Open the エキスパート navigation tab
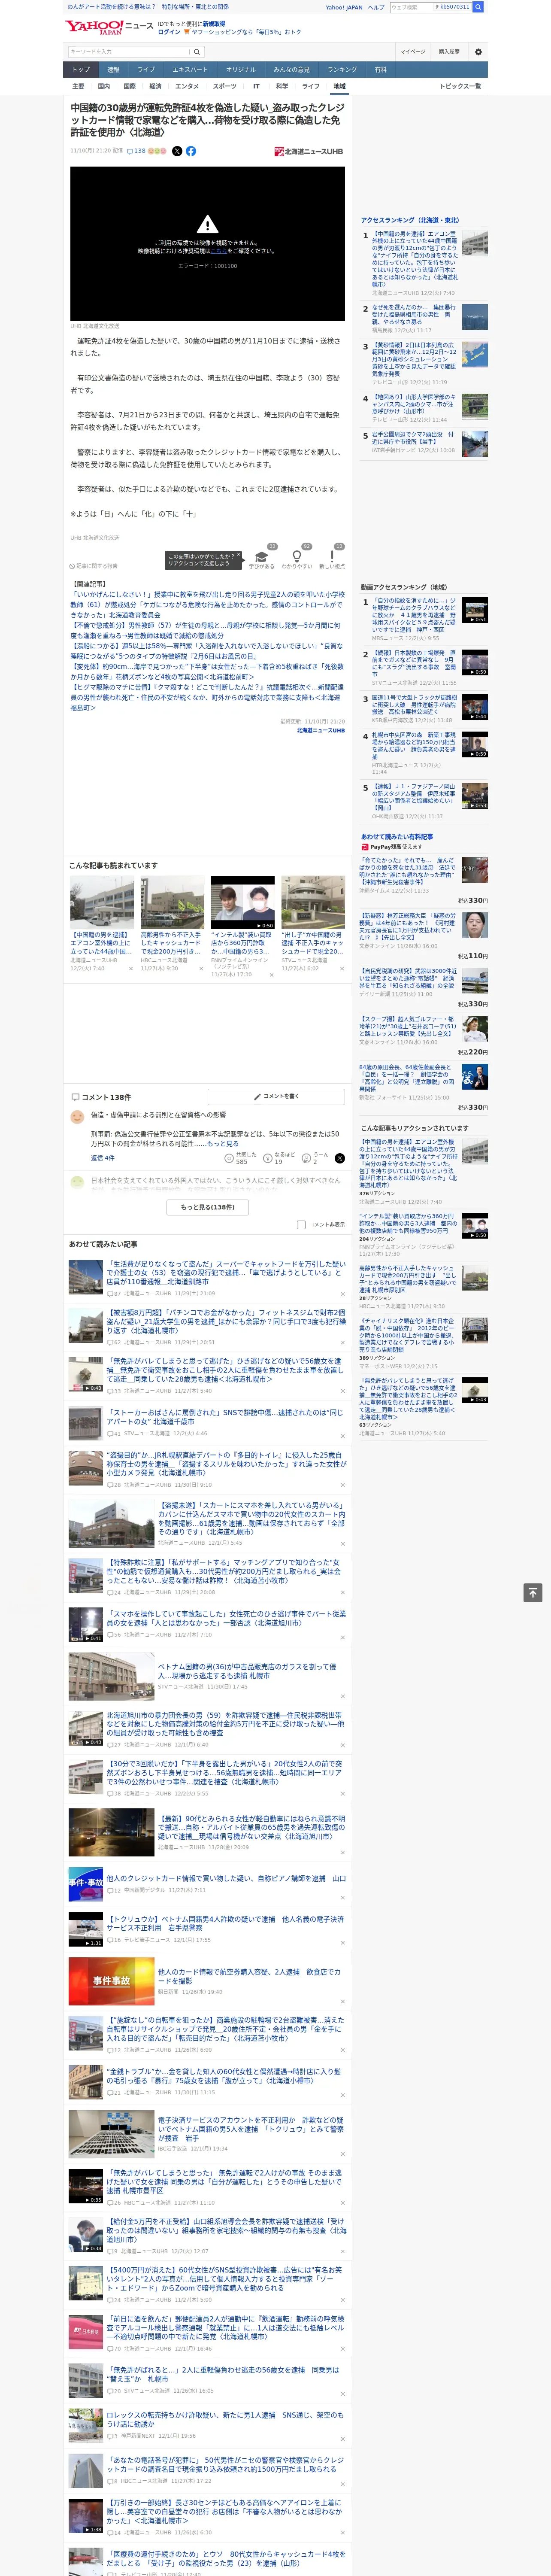Screen dimensions: 551x2576 click(x=190, y=69)
